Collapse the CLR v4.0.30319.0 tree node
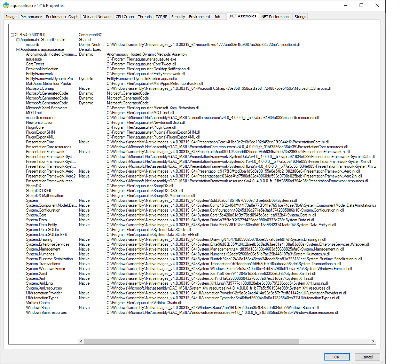401x364 pixels. coord(12,35)
